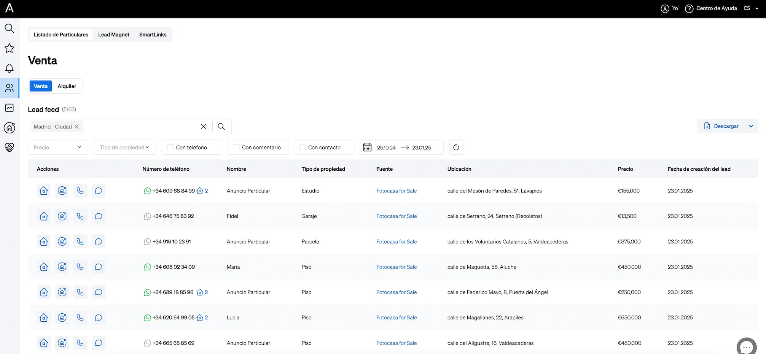Open Fotocasa for Sale link in Parcela row

pyautogui.click(x=397, y=242)
